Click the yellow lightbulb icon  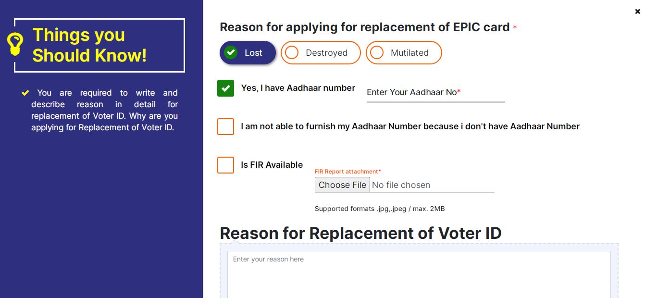coord(15,44)
